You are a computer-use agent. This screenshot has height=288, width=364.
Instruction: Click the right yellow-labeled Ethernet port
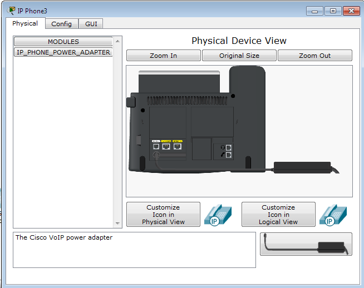pos(178,146)
